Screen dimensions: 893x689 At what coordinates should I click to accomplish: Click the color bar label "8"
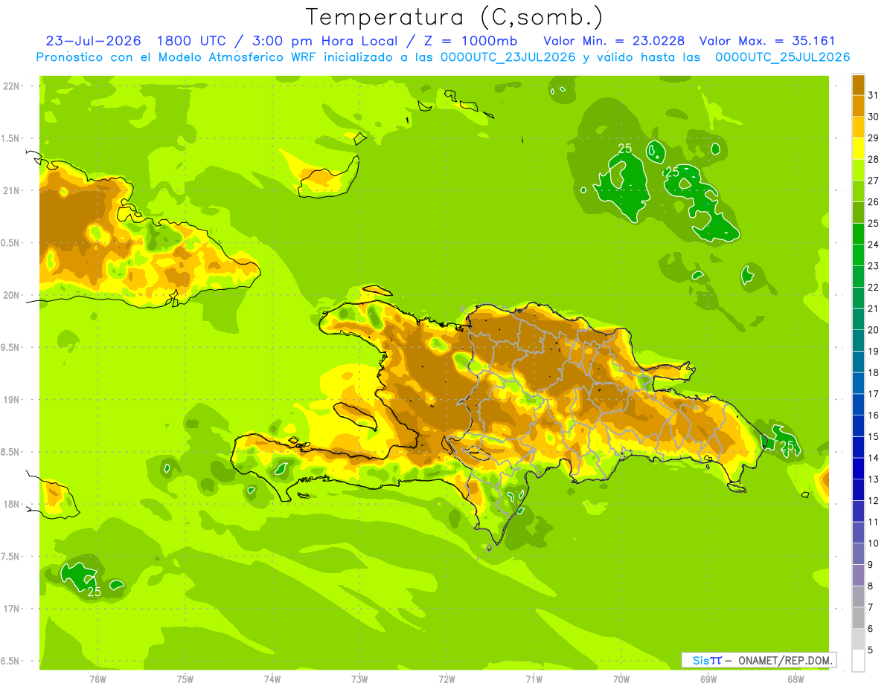(871, 586)
